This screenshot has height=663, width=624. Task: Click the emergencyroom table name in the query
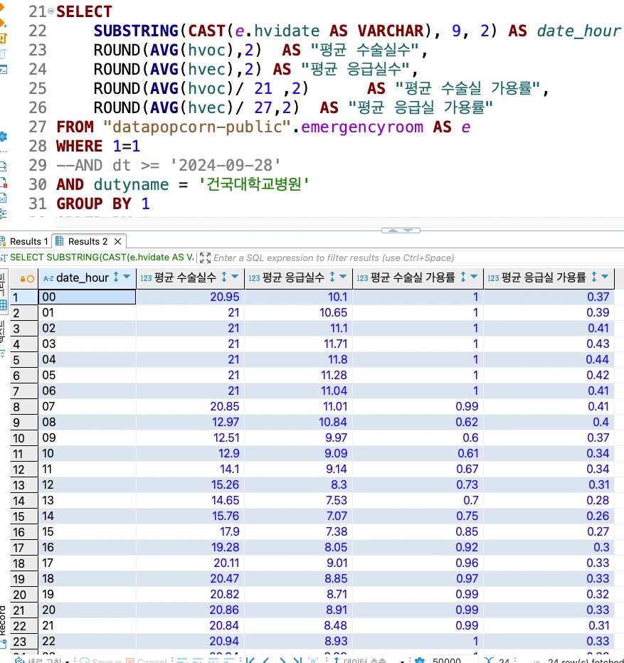coord(362,127)
